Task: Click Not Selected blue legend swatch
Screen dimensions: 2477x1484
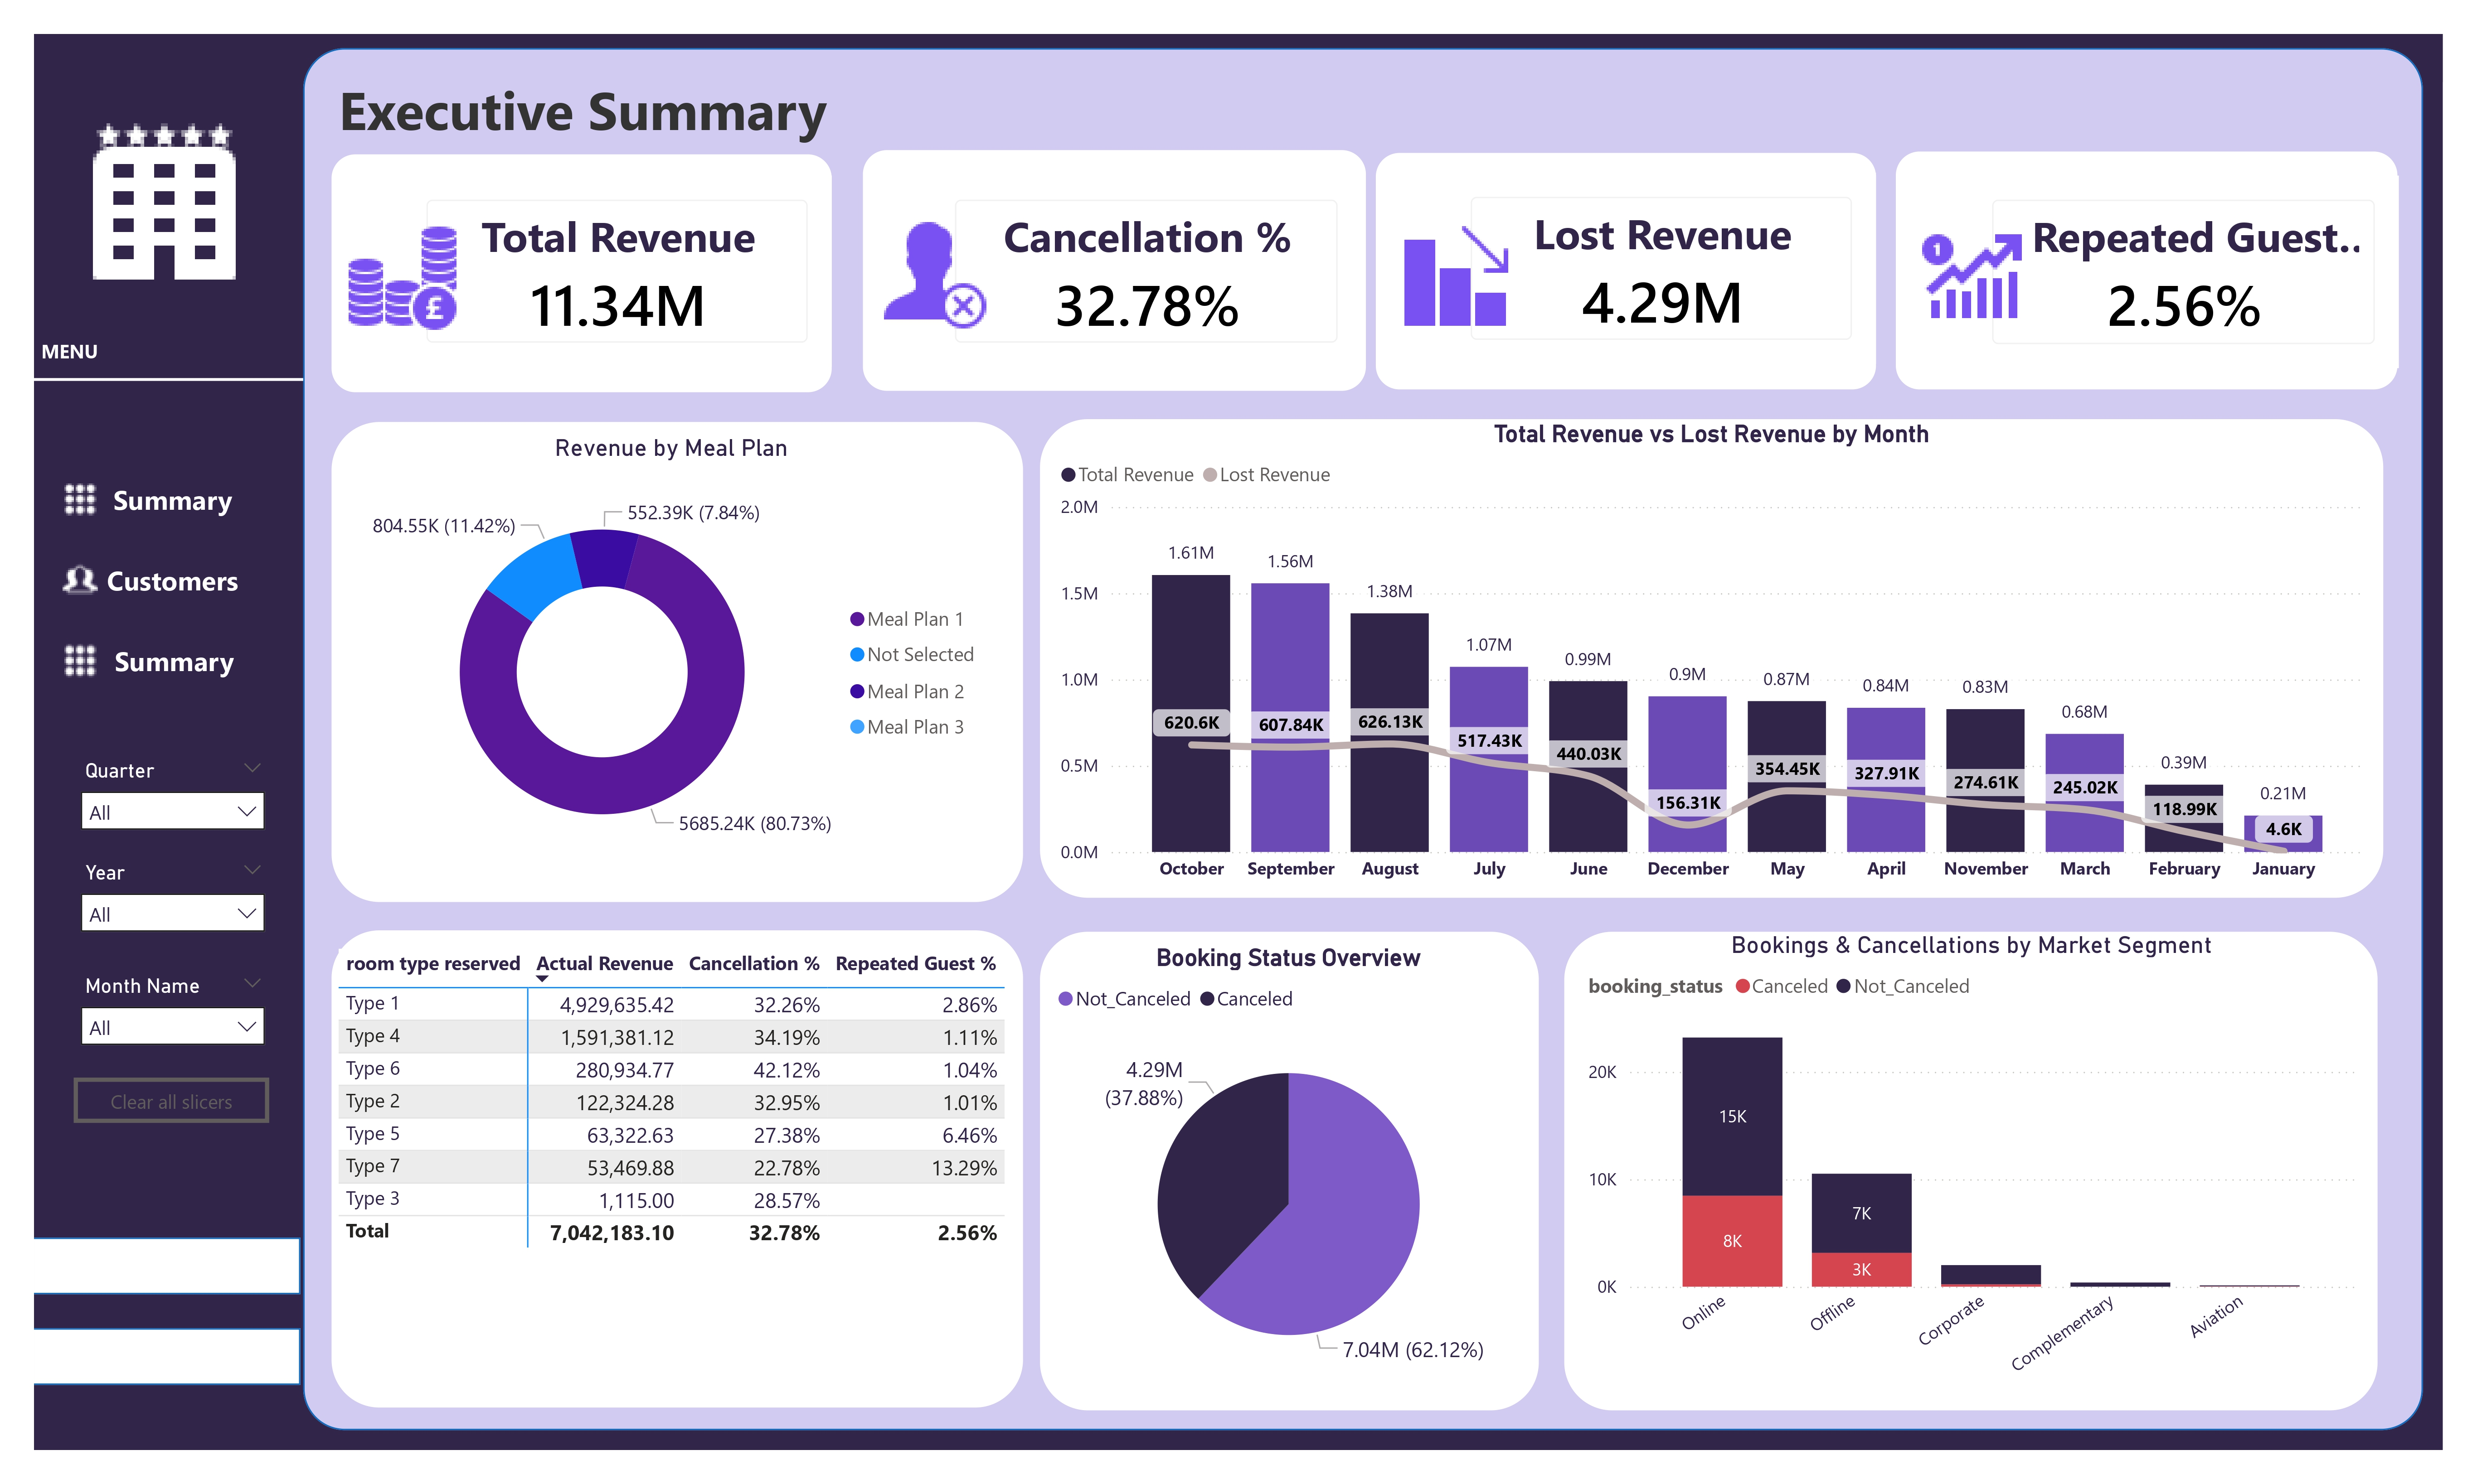Action: click(857, 655)
